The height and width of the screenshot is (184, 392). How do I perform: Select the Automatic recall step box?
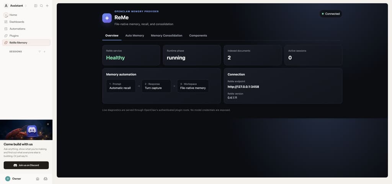121,86
